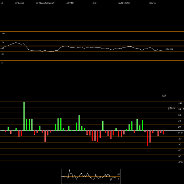Click the tallest green MR histogram bar
Image resolution: width=184 pixels, height=184 pixels.
coord(24,116)
